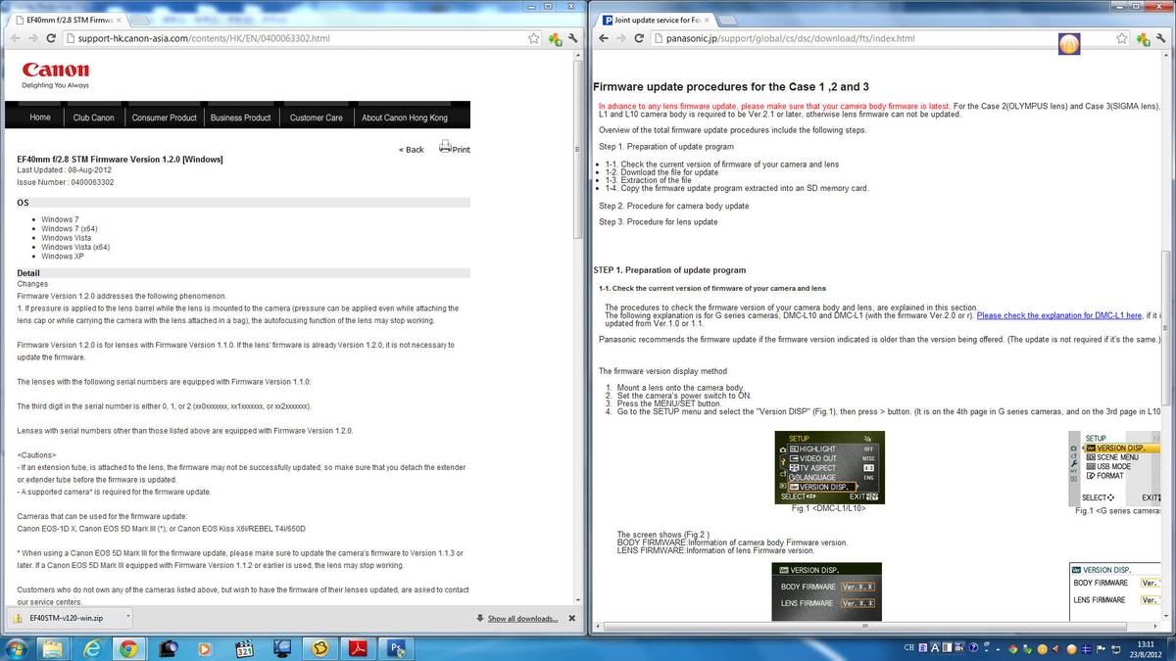This screenshot has width=1176, height=661.
Task: Reload the Canon support page
Action: tap(52, 38)
